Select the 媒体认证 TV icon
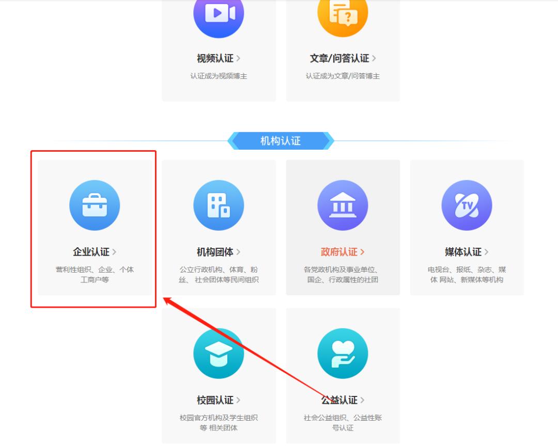Screen dimensions: 558x446 point(467,204)
